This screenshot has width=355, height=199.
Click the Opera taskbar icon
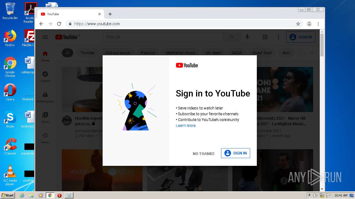(x=59, y=195)
